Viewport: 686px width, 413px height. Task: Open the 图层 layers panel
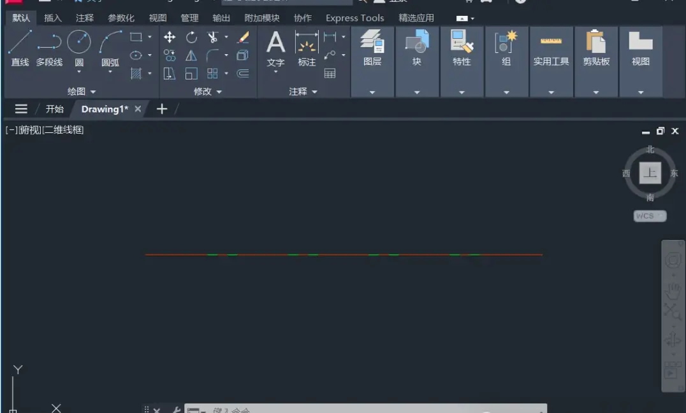pyautogui.click(x=372, y=48)
